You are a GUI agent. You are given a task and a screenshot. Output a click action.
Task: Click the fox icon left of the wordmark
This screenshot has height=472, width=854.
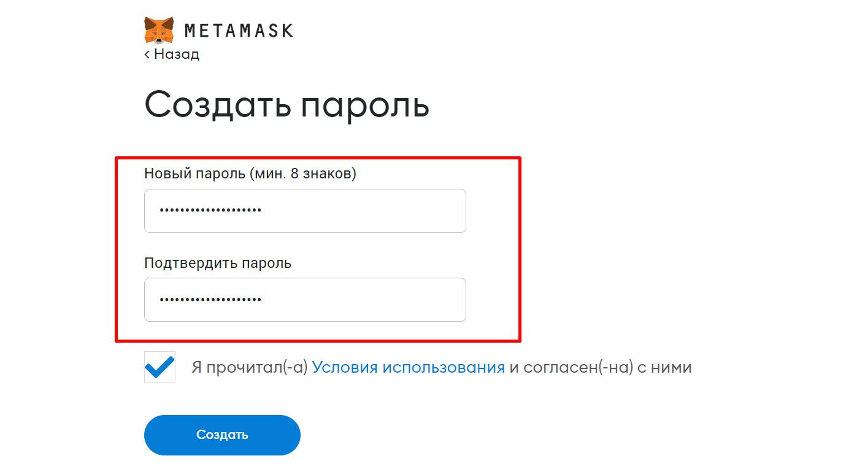click(159, 29)
